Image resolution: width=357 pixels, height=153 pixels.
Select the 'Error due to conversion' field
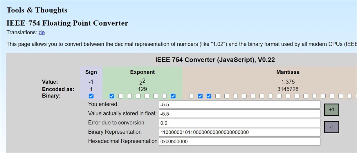[239, 123]
